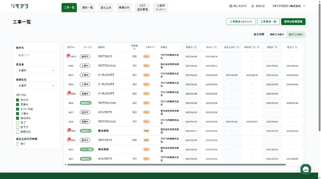Screen dimensions: 321x179
Task: Sort by 契約終了日 using its sort arrows
Action: [258, 47]
